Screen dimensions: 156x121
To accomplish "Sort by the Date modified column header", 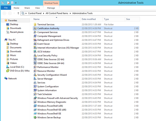I will [x=88, y=19].
